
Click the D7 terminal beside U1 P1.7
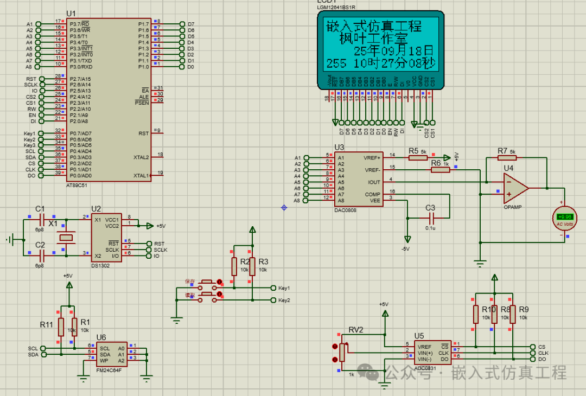[x=182, y=24]
